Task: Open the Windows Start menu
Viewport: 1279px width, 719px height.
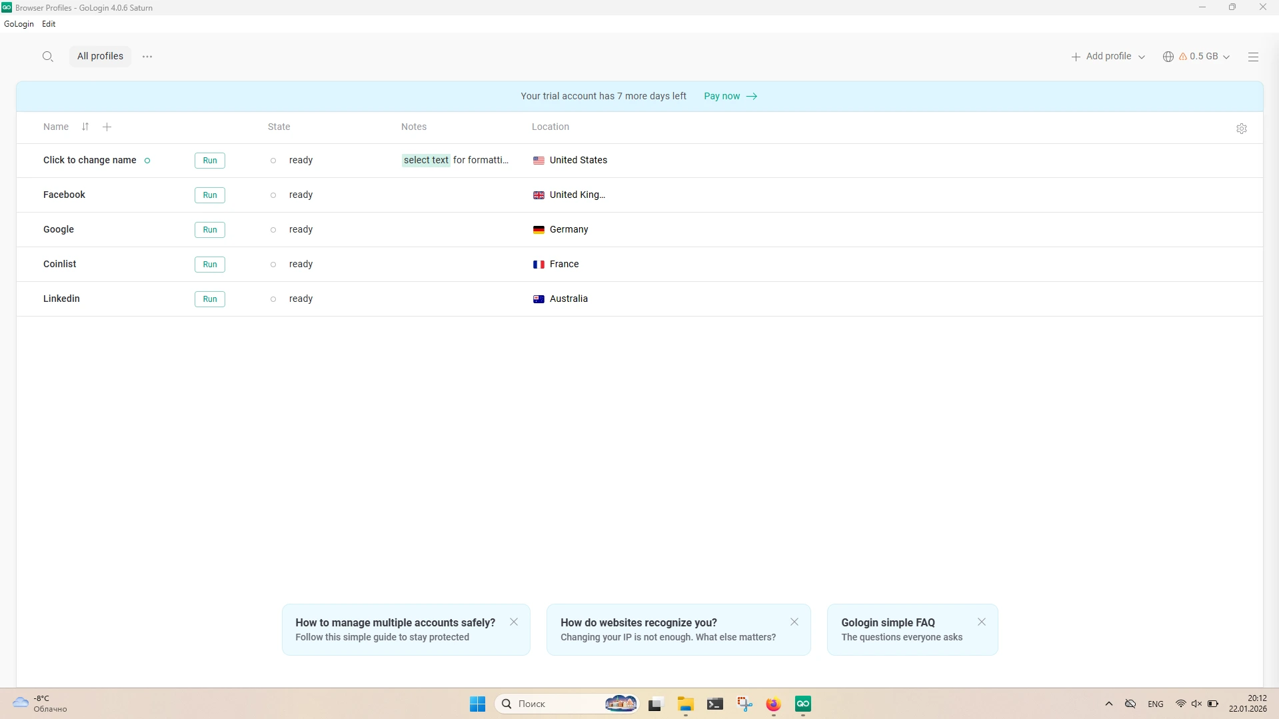Action: (477, 704)
